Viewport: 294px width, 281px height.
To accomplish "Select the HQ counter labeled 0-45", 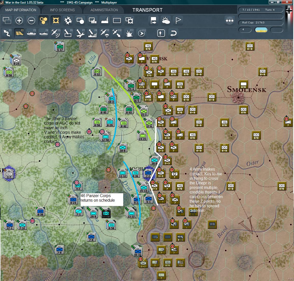I will coord(104,110).
